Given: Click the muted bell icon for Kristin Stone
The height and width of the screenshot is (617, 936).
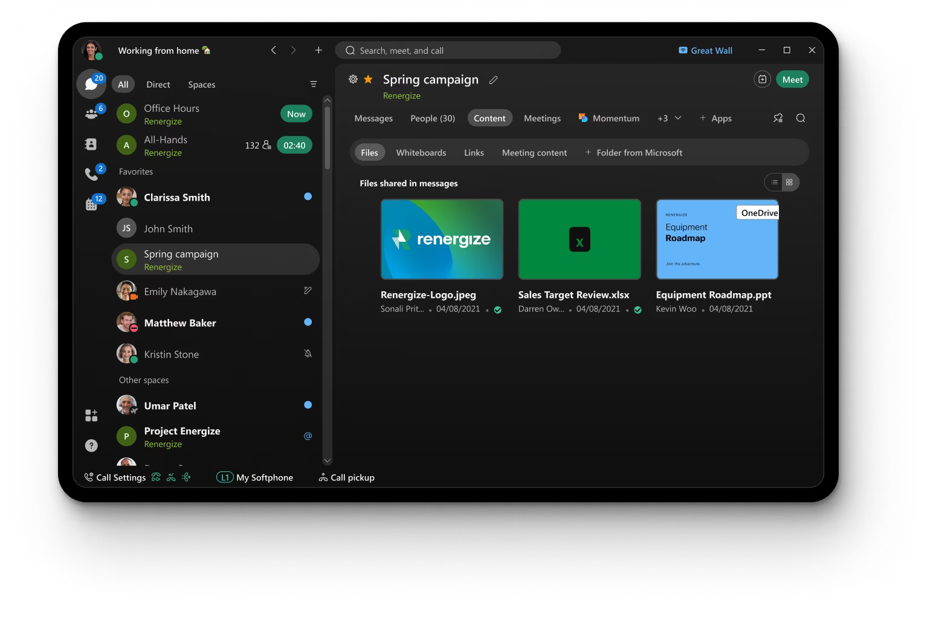Looking at the screenshot, I should [308, 354].
